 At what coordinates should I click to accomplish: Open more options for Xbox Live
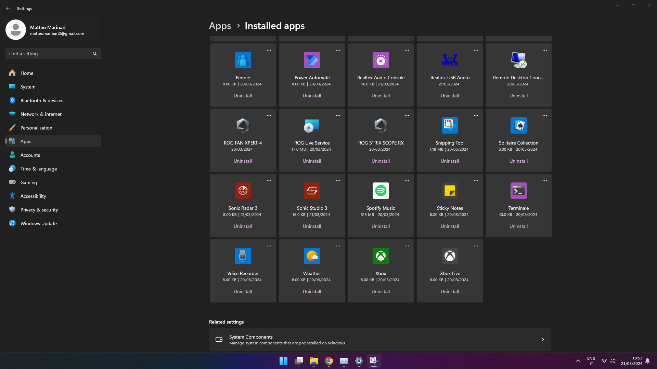tap(476, 246)
